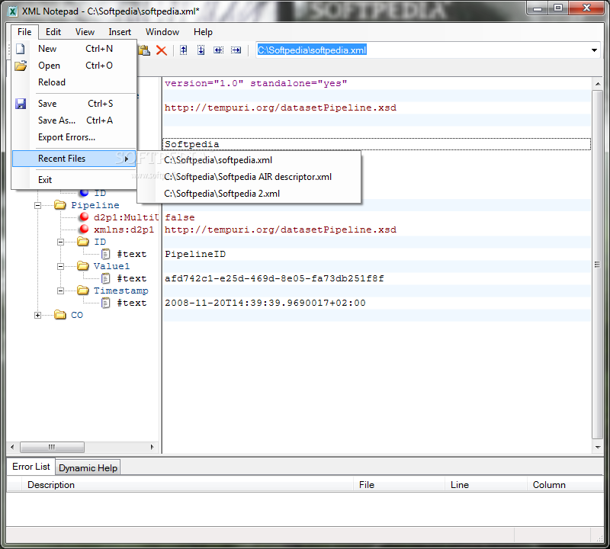
Task: Select the false value row
Action: pos(377,217)
